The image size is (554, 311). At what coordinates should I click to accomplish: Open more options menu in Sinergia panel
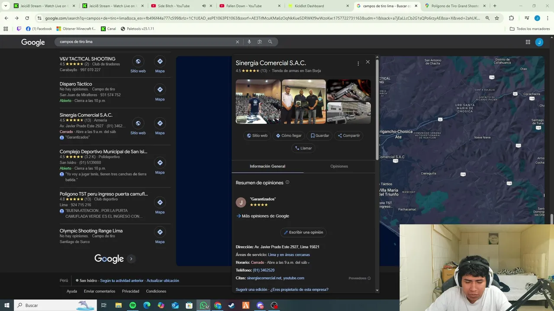(358, 63)
